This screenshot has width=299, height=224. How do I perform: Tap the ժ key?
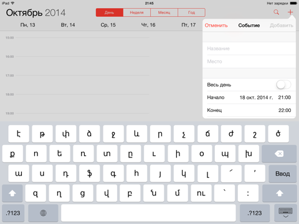[x=231, y=134]
